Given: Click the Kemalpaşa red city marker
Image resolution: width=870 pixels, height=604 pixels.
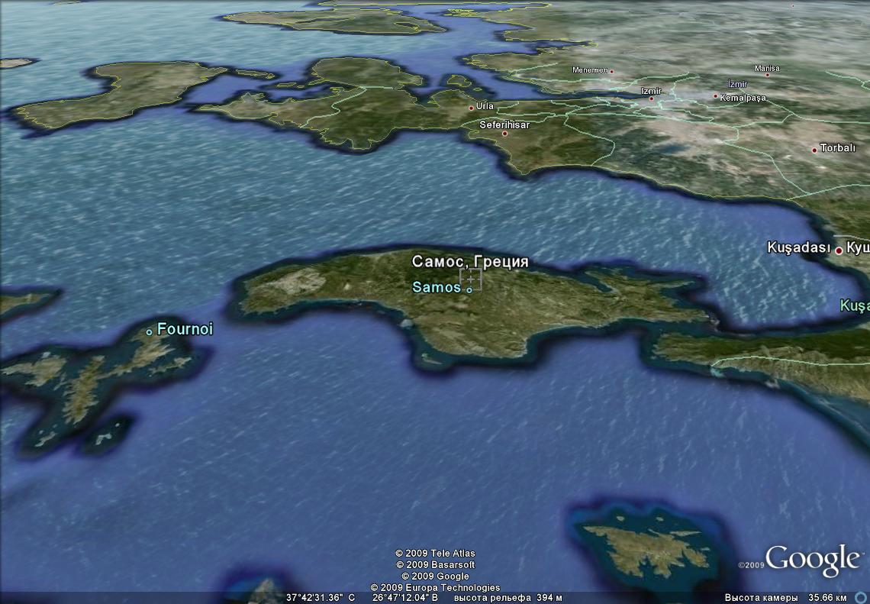Looking at the screenshot, I should [x=715, y=96].
